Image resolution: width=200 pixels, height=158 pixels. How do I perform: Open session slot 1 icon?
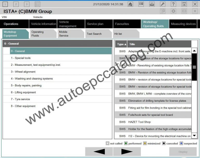5,4
